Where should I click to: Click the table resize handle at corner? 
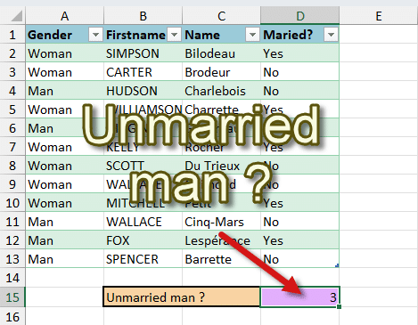tap(337, 265)
